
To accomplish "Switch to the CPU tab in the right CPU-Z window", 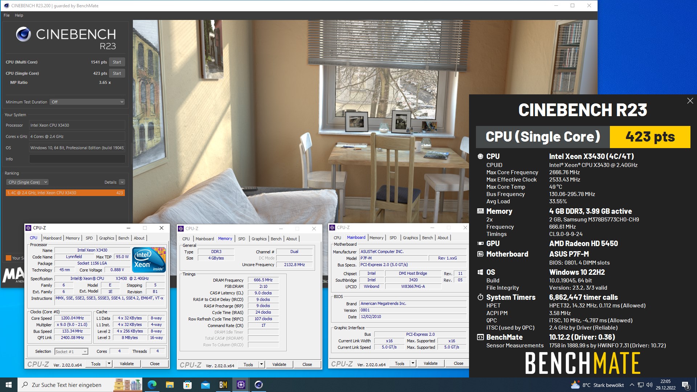I will [x=337, y=238].
